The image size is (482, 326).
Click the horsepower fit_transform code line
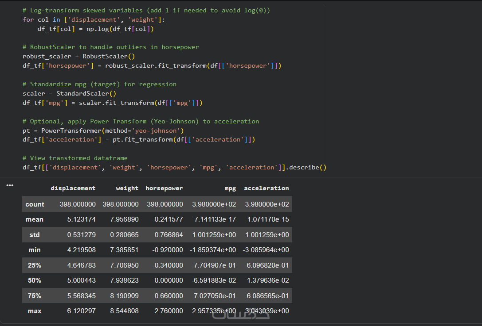click(152, 65)
